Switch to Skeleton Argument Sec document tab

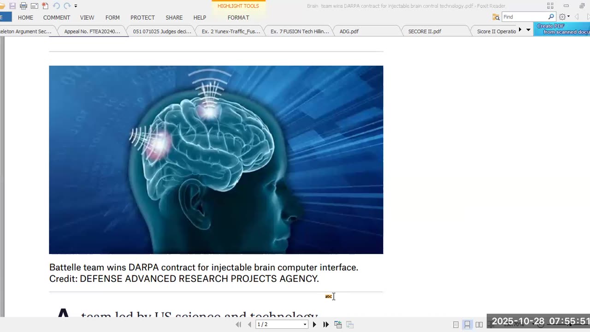coord(26,31)
